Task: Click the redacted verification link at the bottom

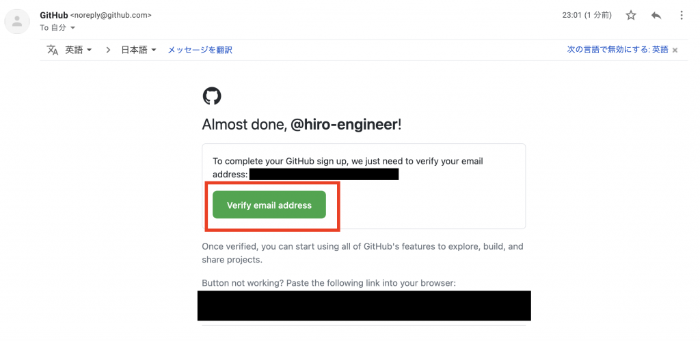Action: (x=364, y=306)
